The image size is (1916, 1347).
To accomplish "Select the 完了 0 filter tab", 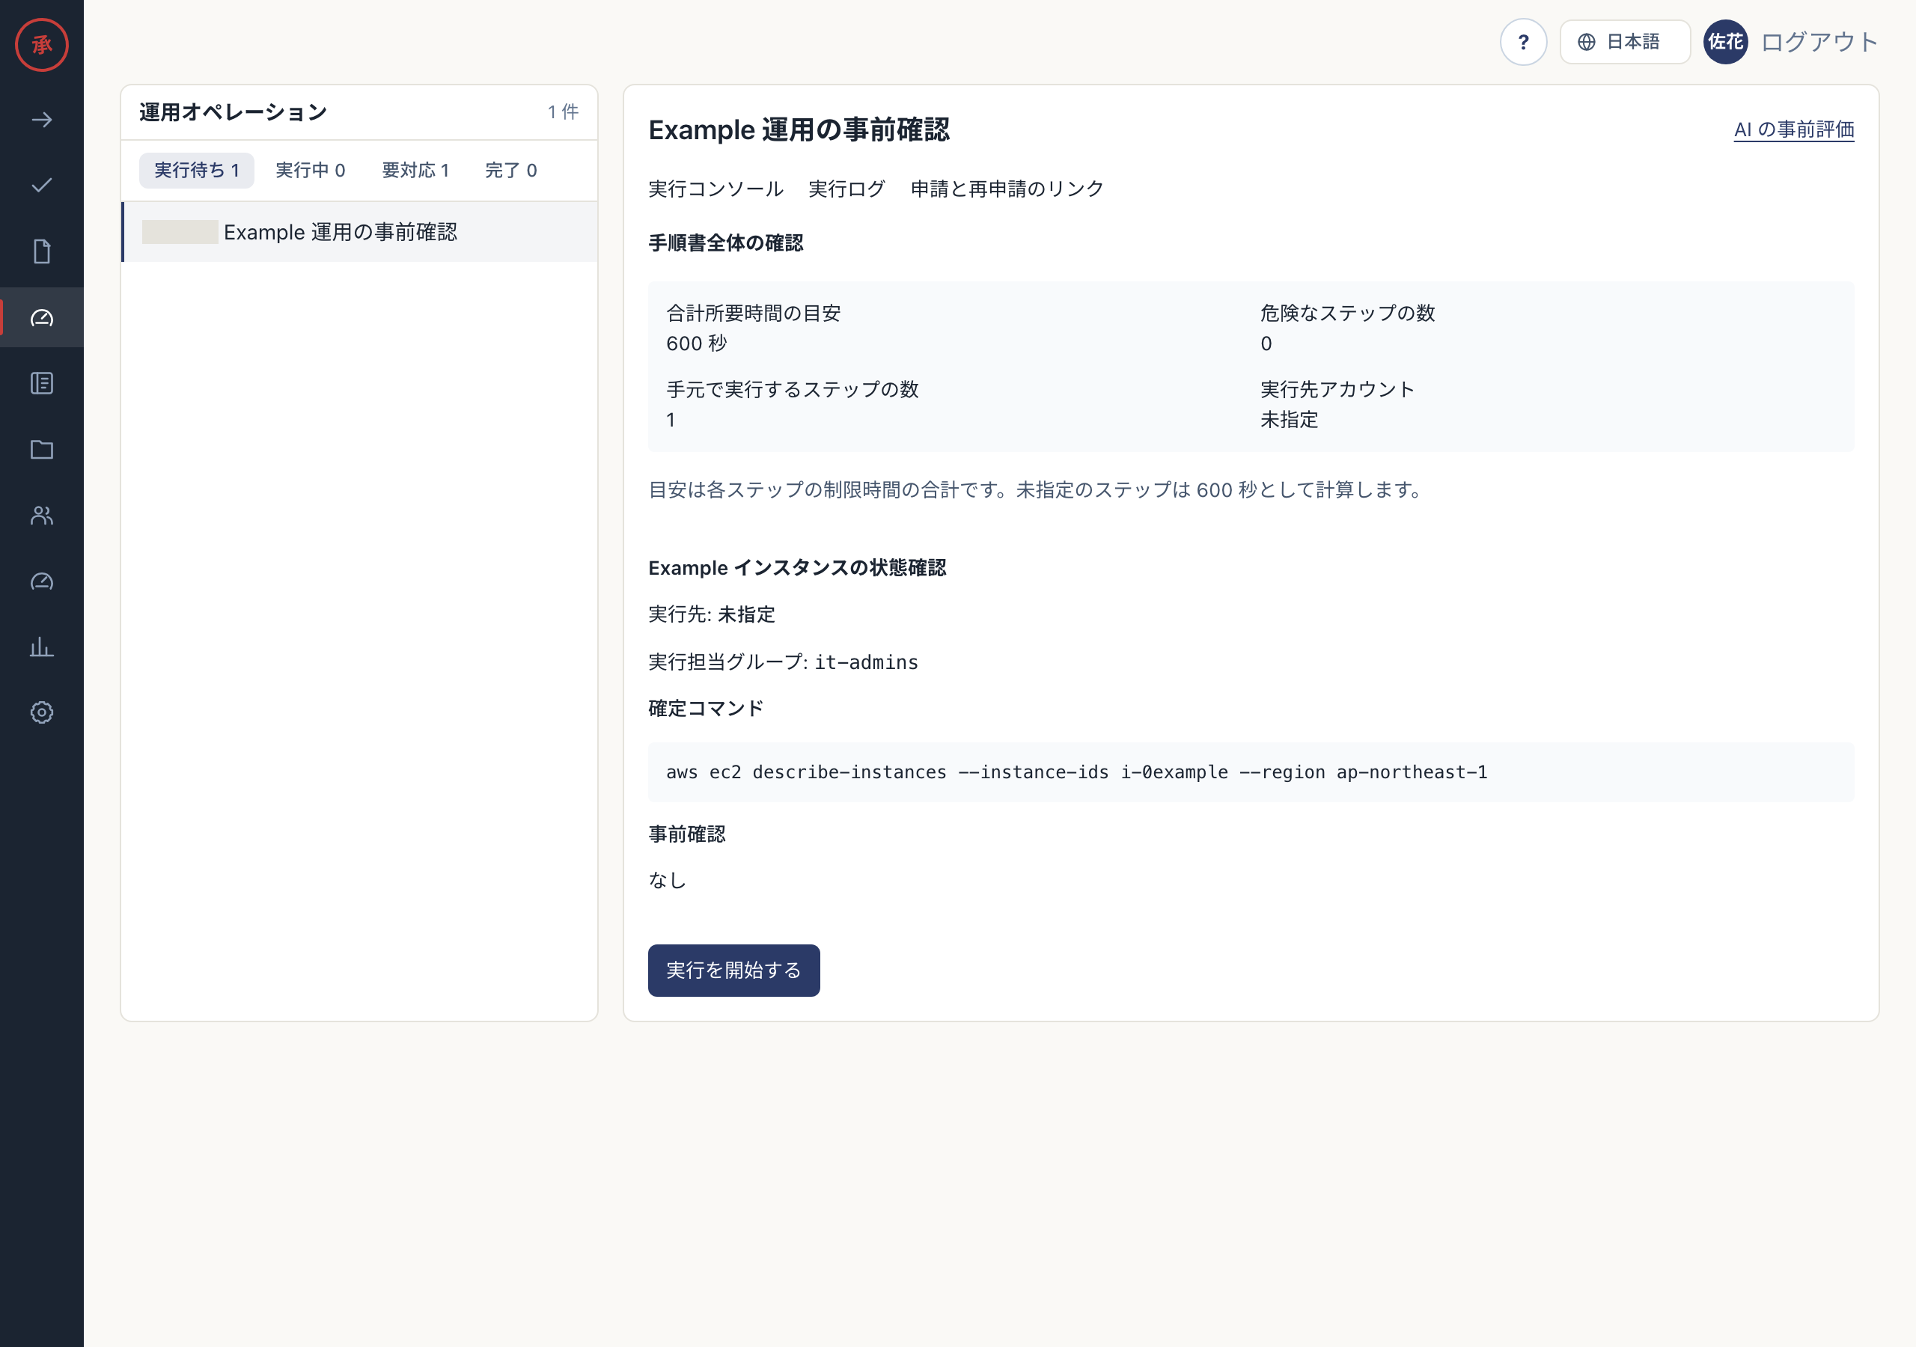I will (510, 171).
